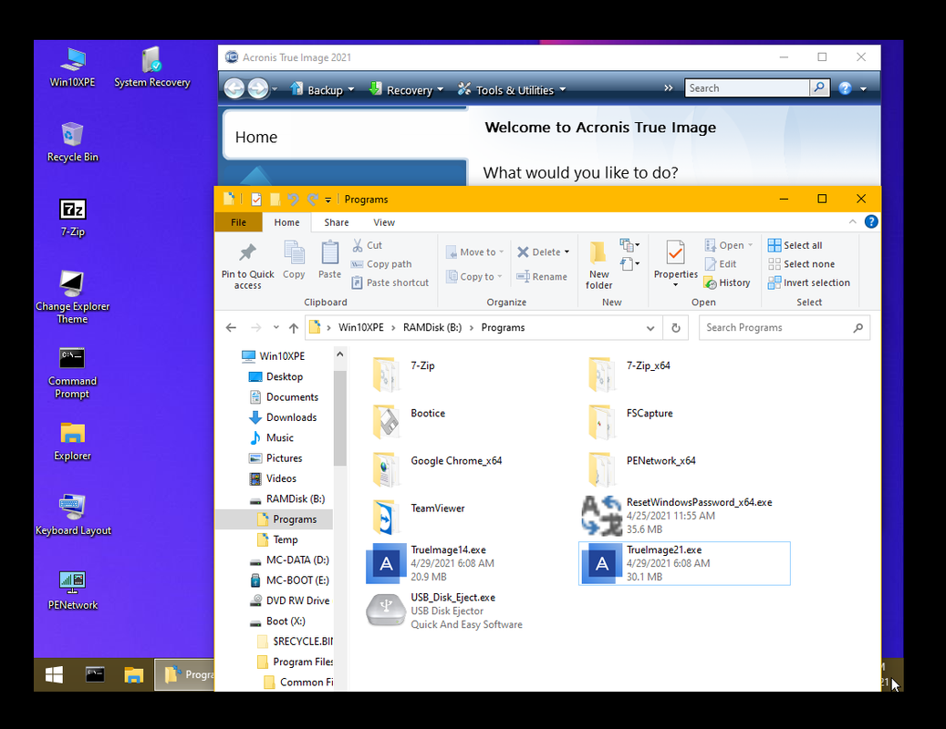
Task: Click Select all in the ribbon
Action: coord(795,245)
